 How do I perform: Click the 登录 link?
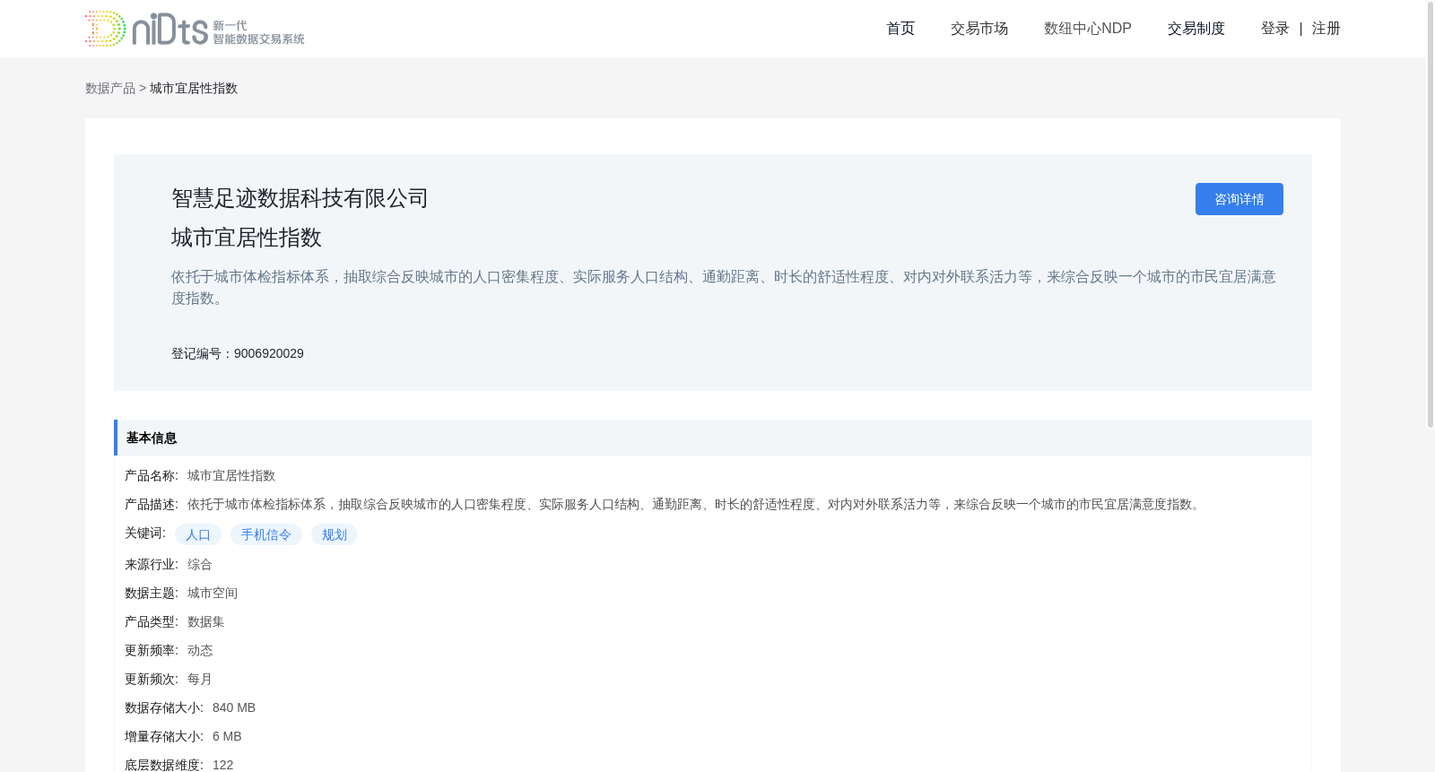pos(1275,29)
